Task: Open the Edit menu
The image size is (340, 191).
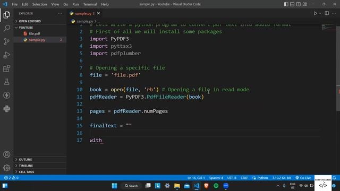Action: coord(25,4)
